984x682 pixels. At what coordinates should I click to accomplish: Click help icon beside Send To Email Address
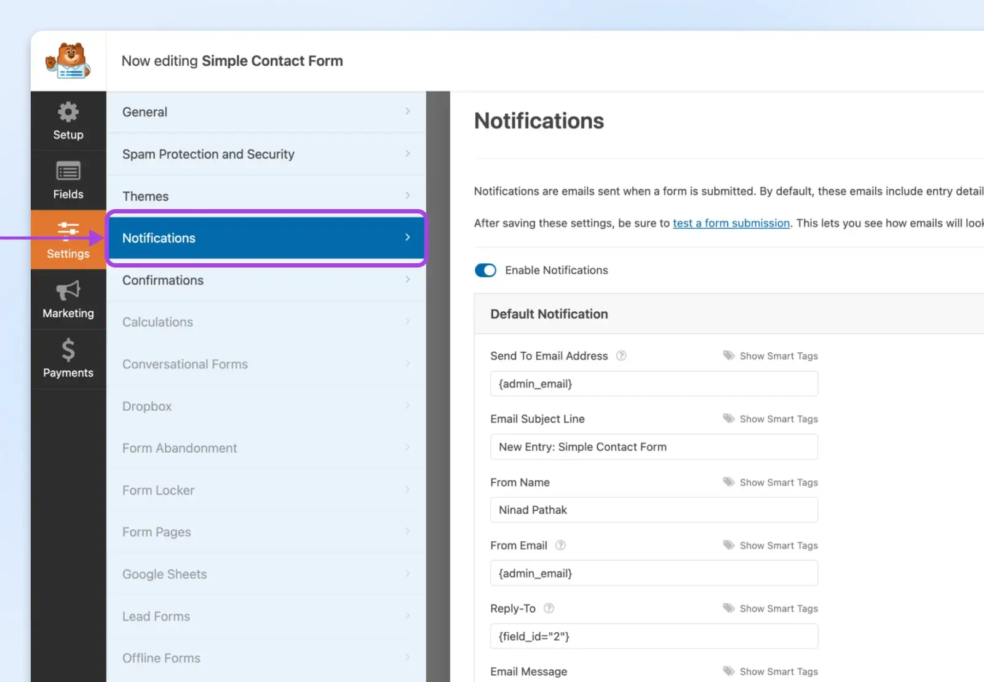pos(621,355)
